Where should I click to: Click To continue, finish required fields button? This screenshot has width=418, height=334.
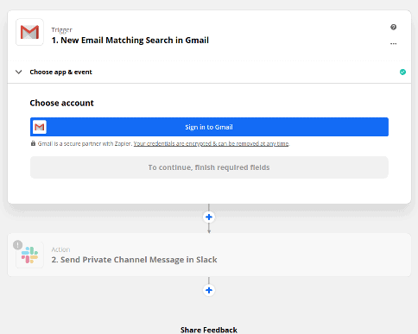[x=209, y=167]
